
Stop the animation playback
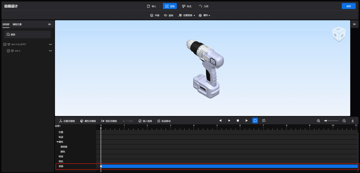click(x=238, y=120)
